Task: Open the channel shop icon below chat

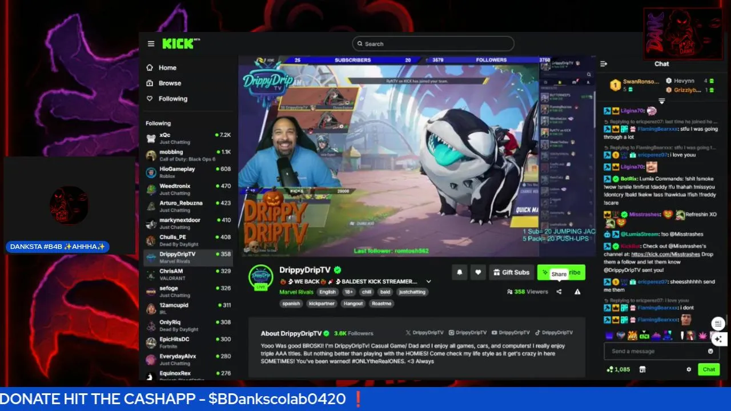Action: (x=642, y=370)
